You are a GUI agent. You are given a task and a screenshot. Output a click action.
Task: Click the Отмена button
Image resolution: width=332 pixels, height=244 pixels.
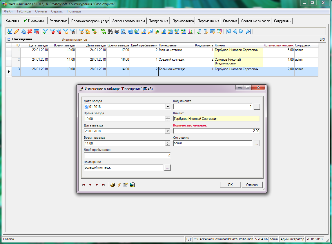252,185
